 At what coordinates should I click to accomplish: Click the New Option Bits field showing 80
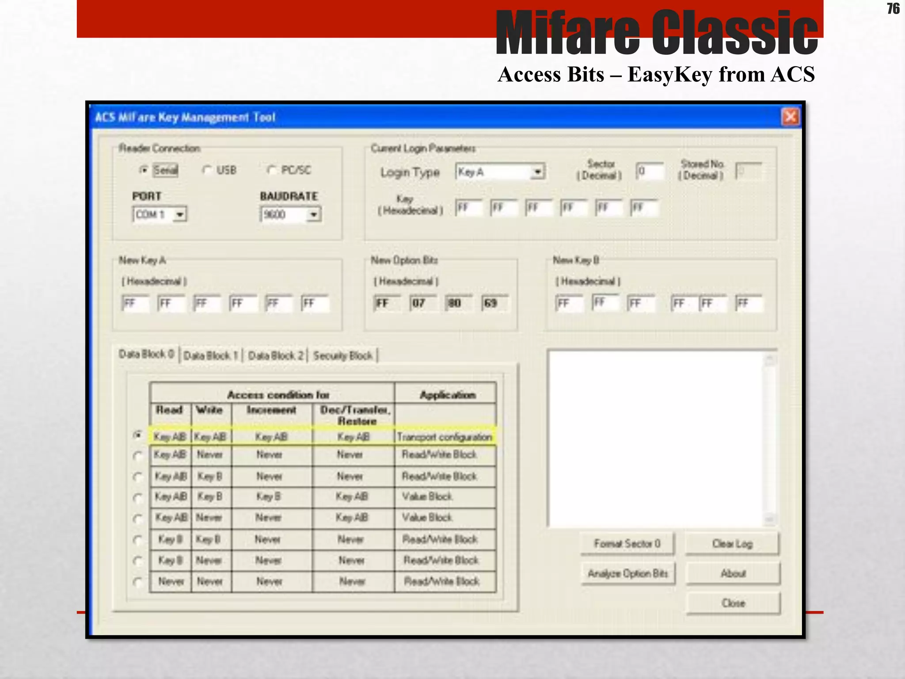click(x=459, y=304)
